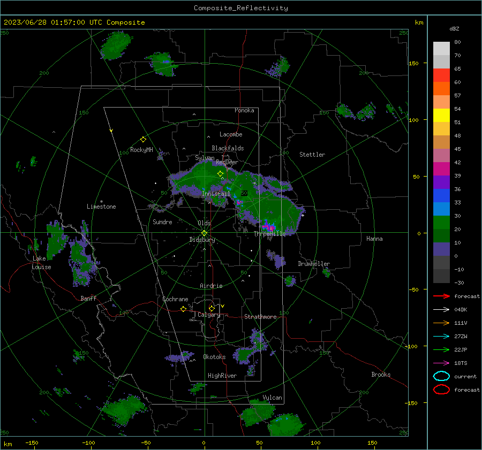This screenshot has width=482, height=450.
Task: Click the green 22JP arrow icon
Action: tap(441, 349)
